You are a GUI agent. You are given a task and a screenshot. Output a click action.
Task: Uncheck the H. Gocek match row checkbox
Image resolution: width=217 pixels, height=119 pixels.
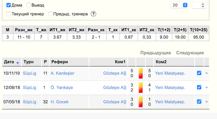click(199, 102)
